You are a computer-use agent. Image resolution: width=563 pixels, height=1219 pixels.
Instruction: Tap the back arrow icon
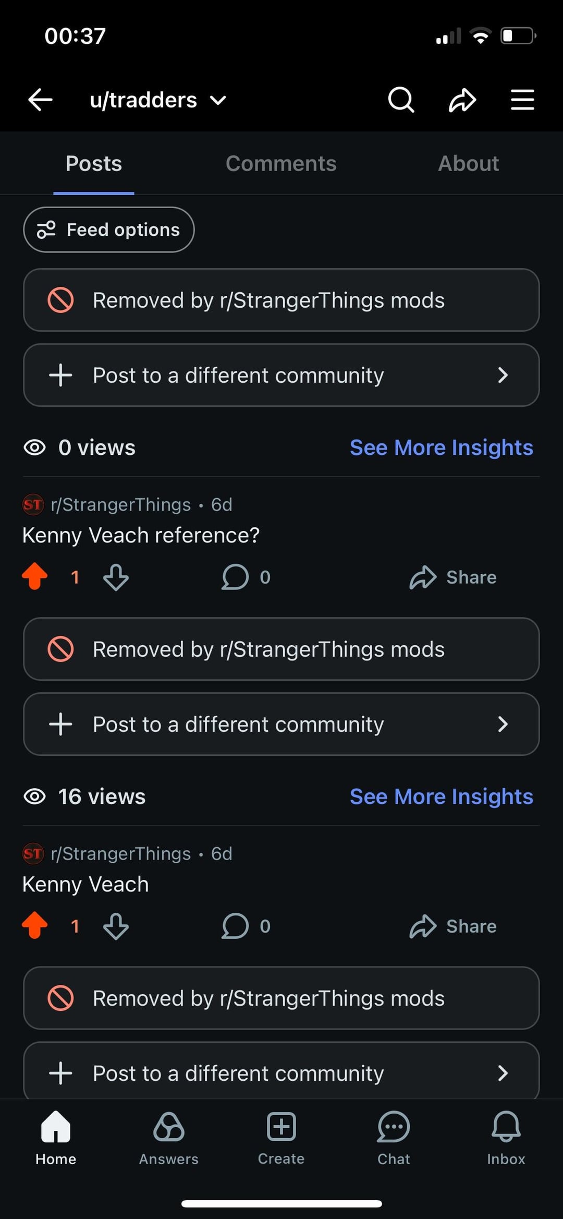[40, 100]
